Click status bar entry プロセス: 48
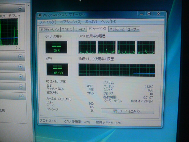 tap(48, 121)
